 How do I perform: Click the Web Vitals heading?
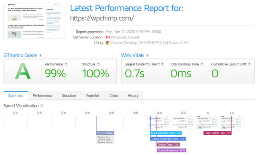(133, 55)
